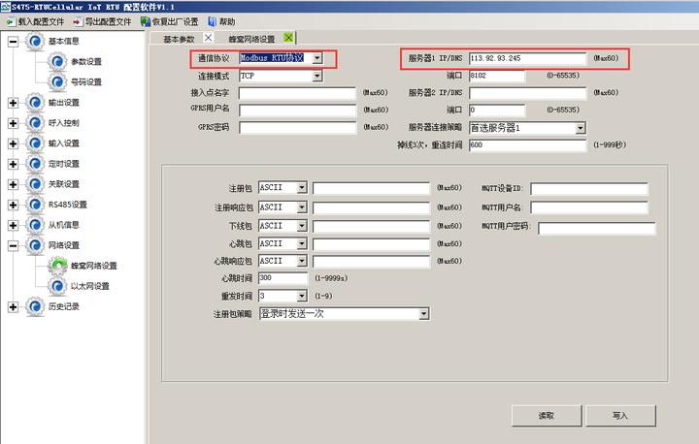Switch to the 蜂窝网络设置 tab
The height and width of the screenshot is (444, 699).
[x=251, y=39]
